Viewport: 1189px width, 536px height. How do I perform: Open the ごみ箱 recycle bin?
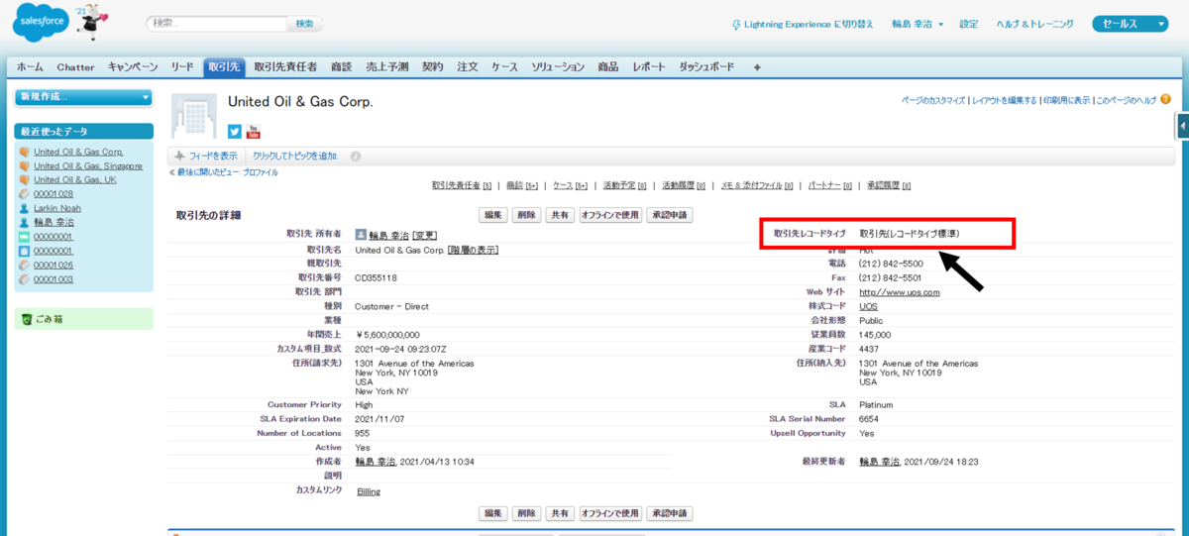coord(49,319)
